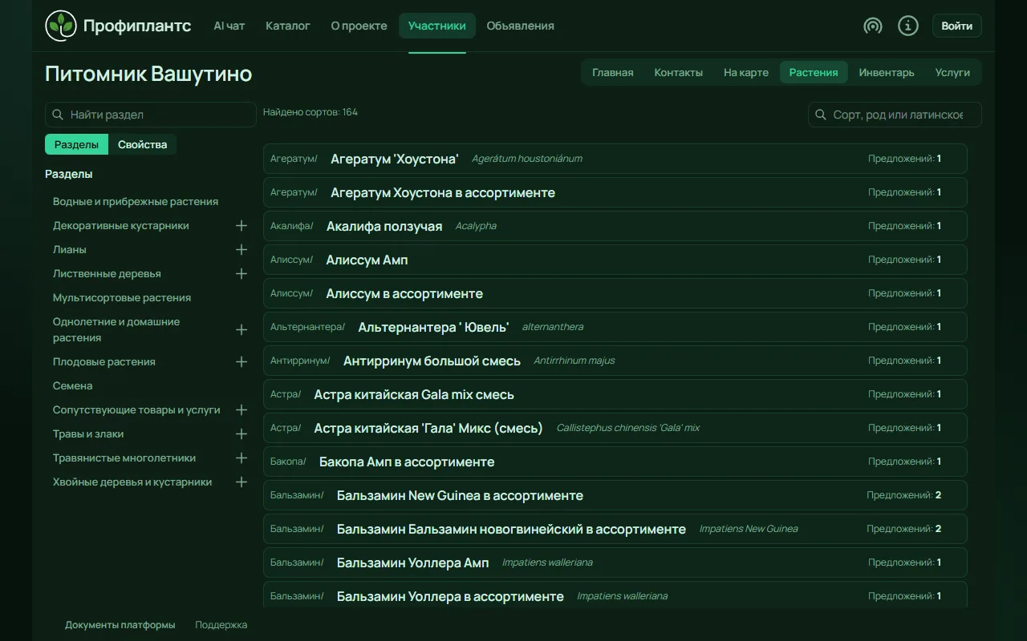Switch to the Разделы toggle
Image resolution: width=1027 pixels, height=641 pixels.
[76, 144]
